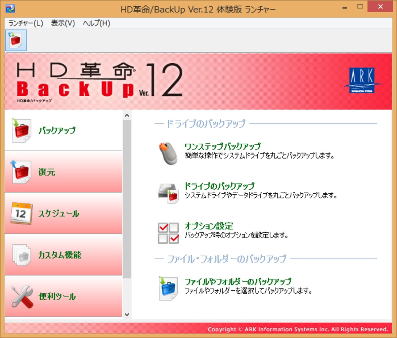Screen dimensions: 397x338
Task: Click the gray briefcase icon next to カスタム機能
Action: pos(22,255)
